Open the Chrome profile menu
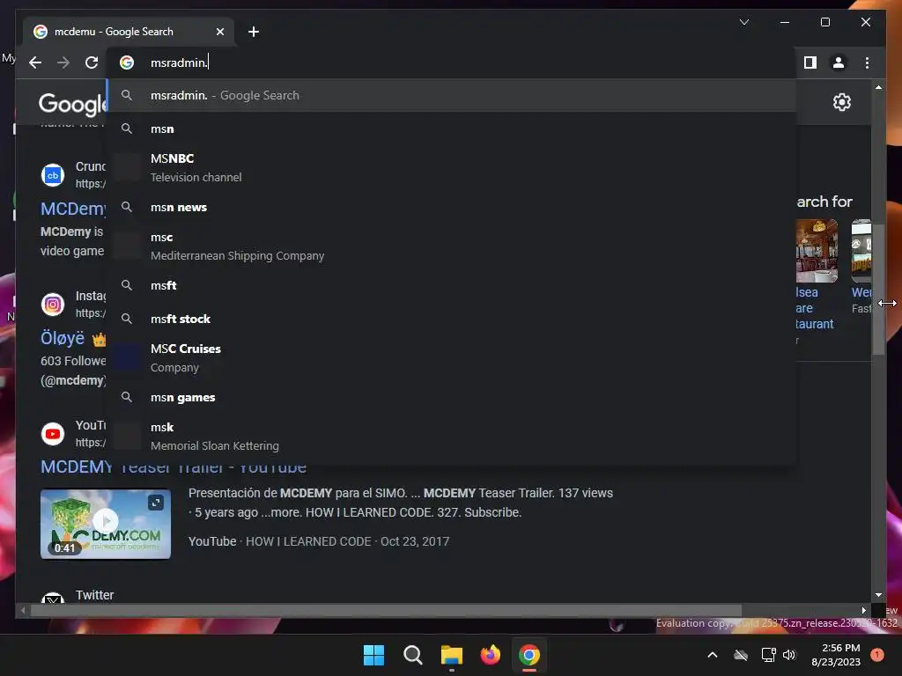 point(839,62)
